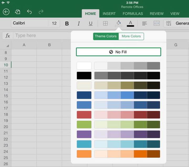189x167 pixels.
Task: Switch to the HOME tab
Action: [90, 14]
